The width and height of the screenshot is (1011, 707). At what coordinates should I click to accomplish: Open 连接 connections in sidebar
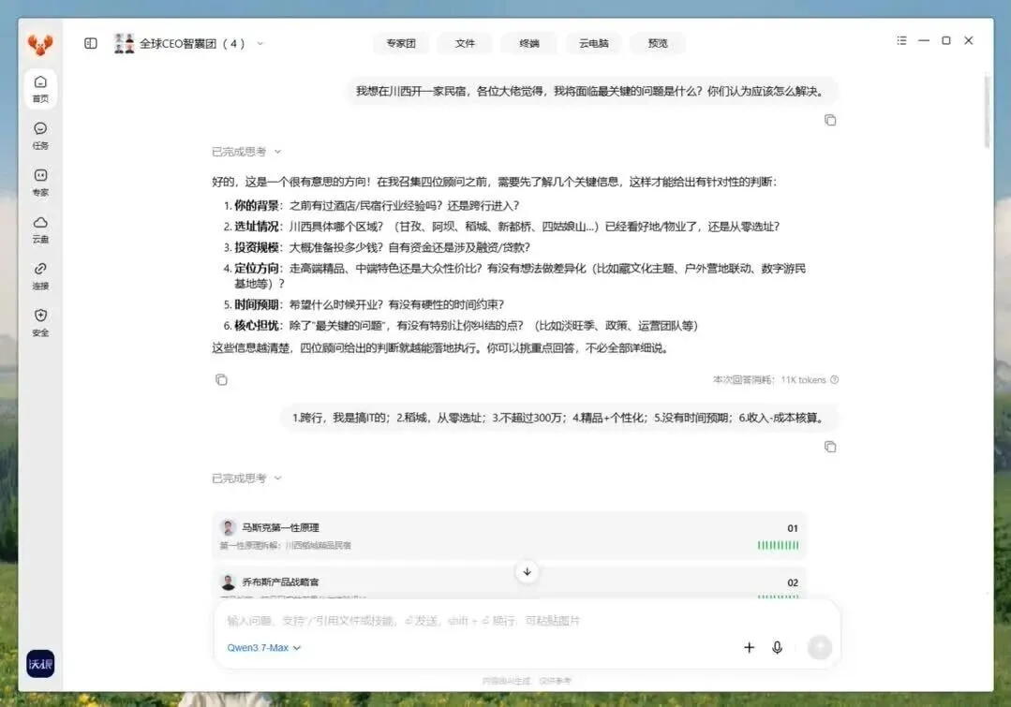point(40,276)
